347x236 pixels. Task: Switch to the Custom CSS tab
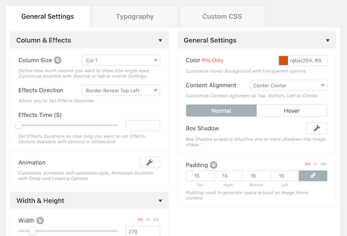click(222, 16)
